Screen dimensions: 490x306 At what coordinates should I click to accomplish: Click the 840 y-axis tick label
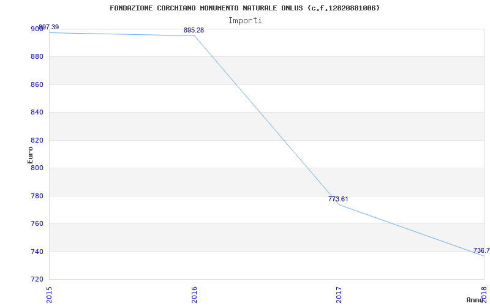pos(37,113)
